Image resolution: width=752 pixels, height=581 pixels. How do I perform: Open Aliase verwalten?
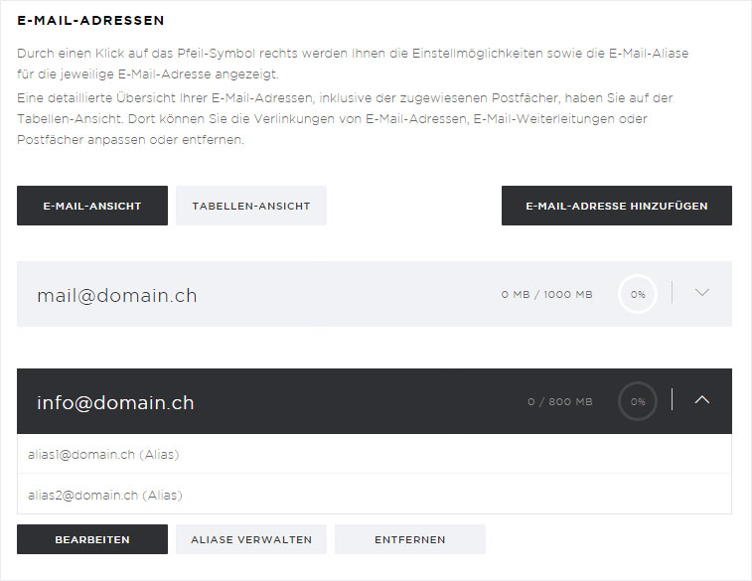250,539
